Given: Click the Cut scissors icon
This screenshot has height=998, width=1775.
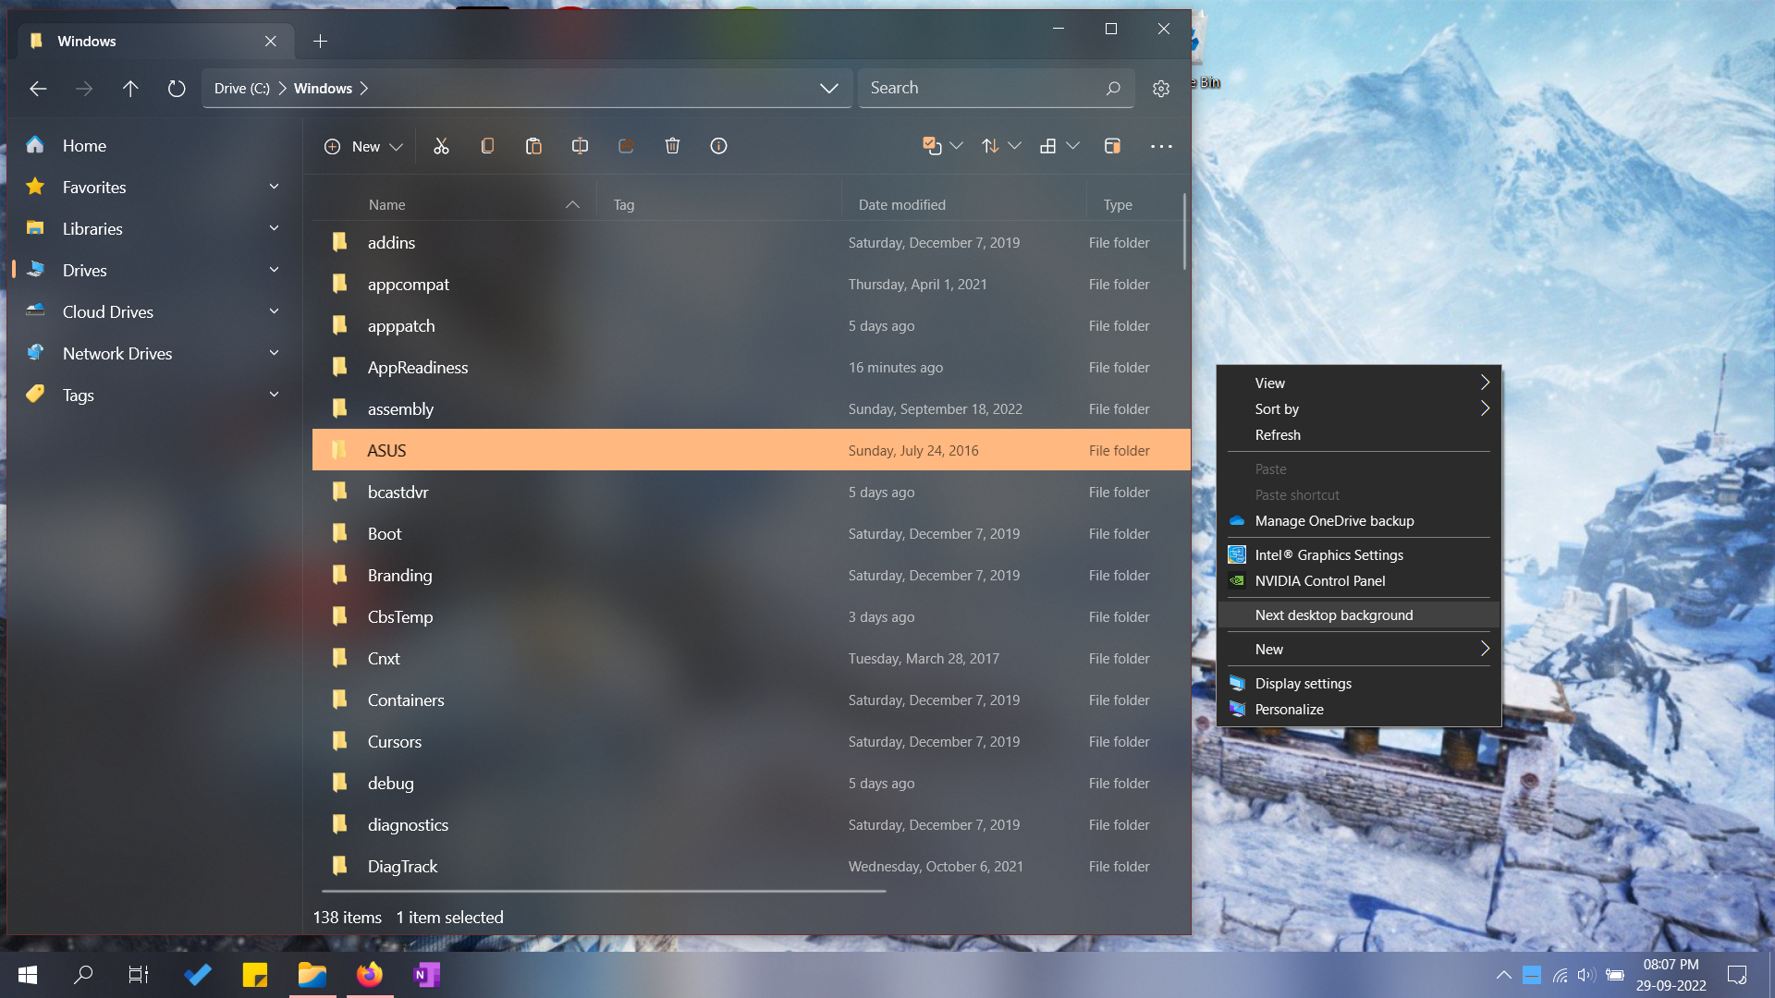Looking at the screenshot, I should (x=441, y=146).
